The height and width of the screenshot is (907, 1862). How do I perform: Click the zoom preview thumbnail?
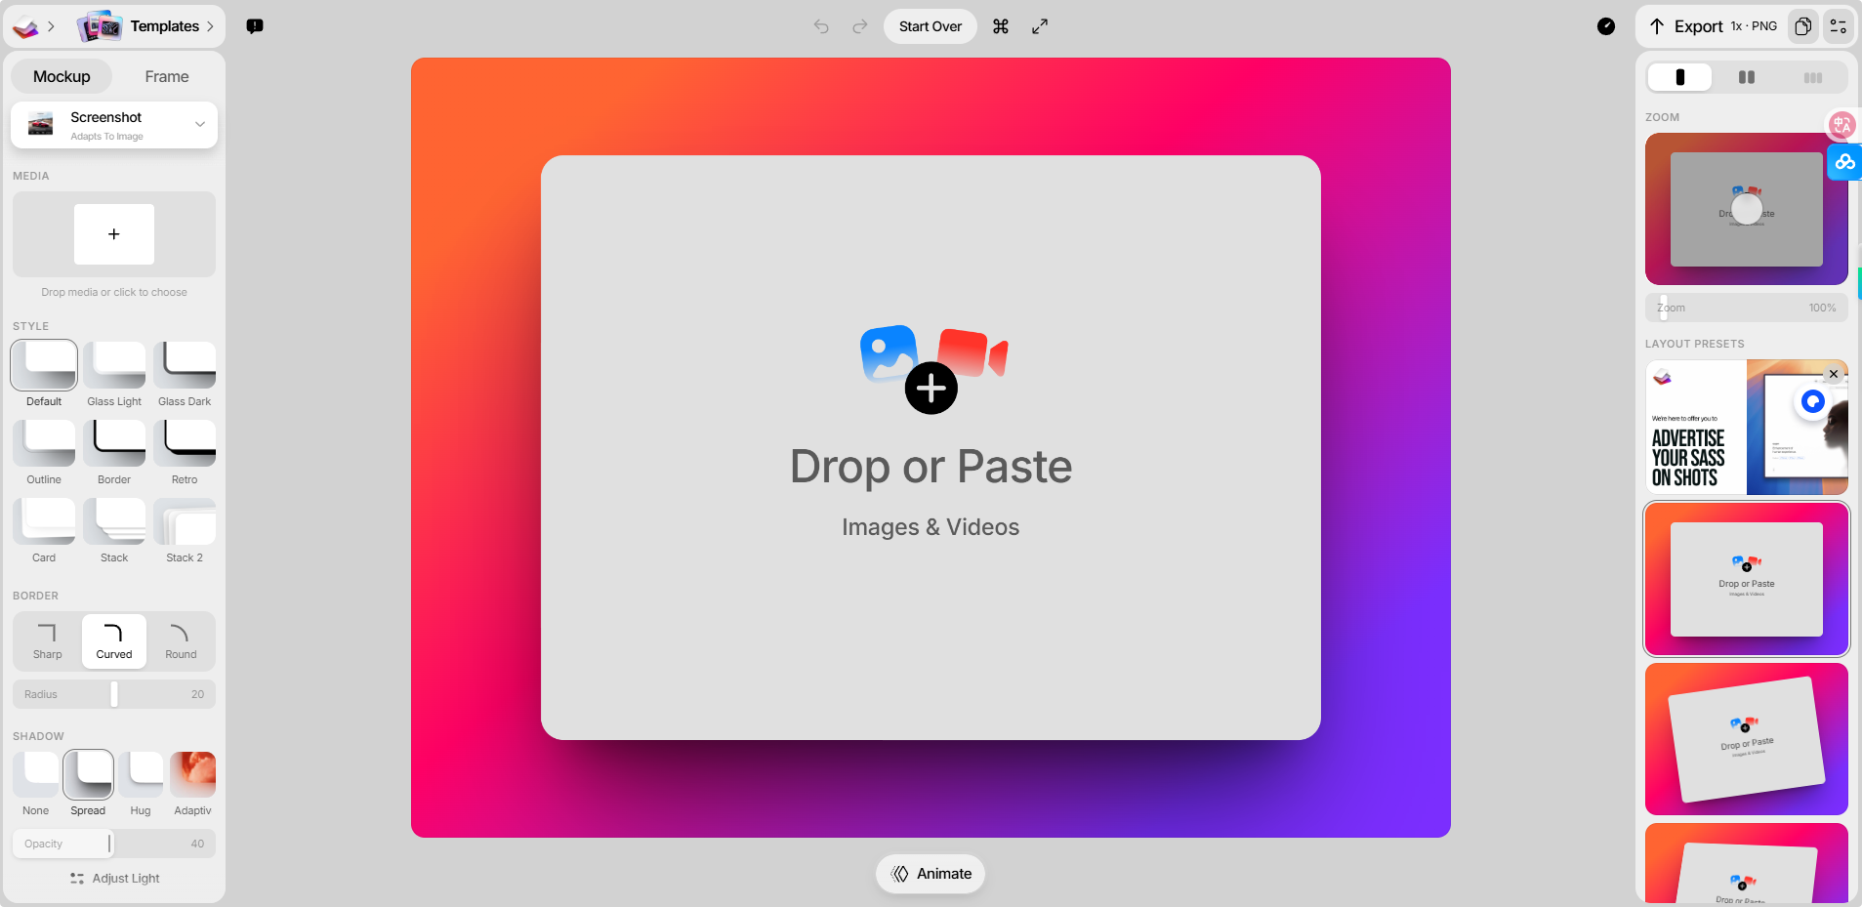coord(1747,209)
